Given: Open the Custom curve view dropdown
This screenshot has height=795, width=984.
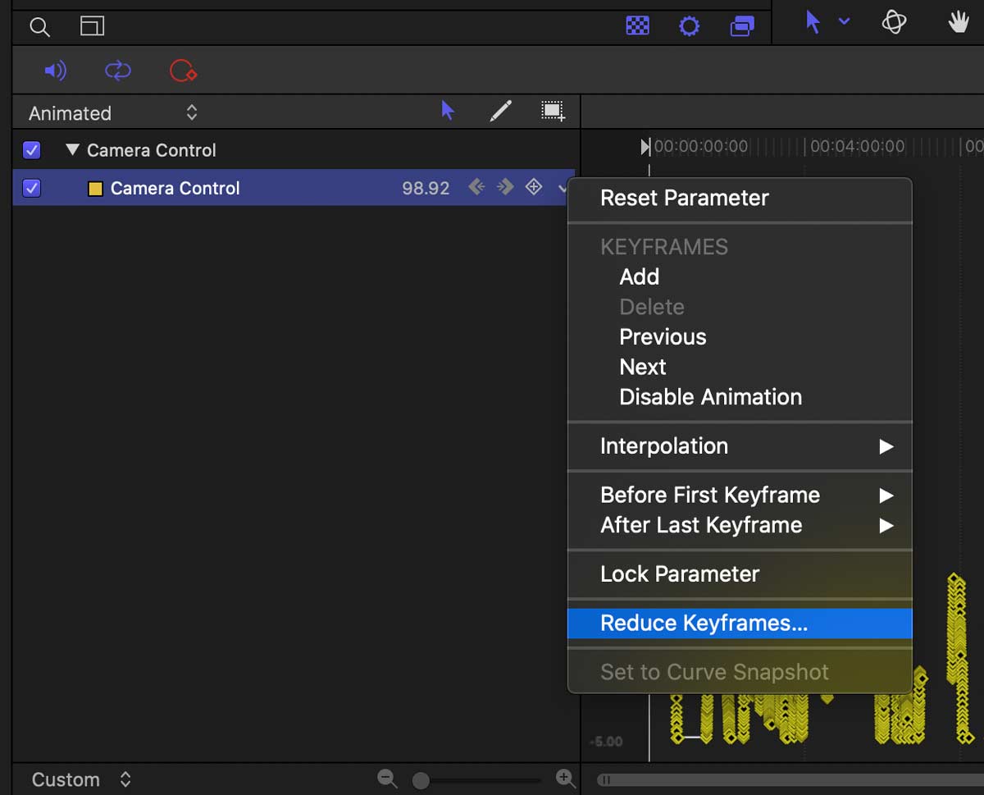Looking at the screenshot, I should [81, 779].
